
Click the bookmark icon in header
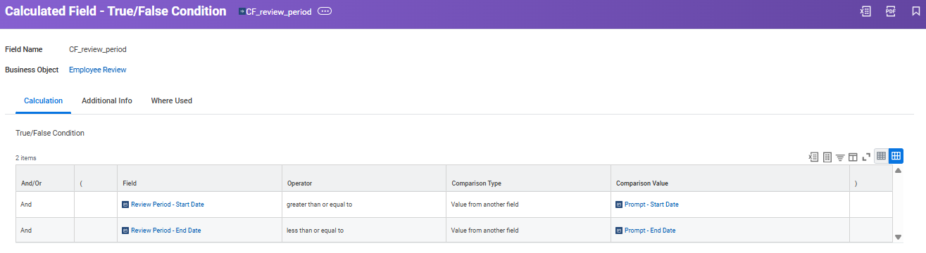915,11
